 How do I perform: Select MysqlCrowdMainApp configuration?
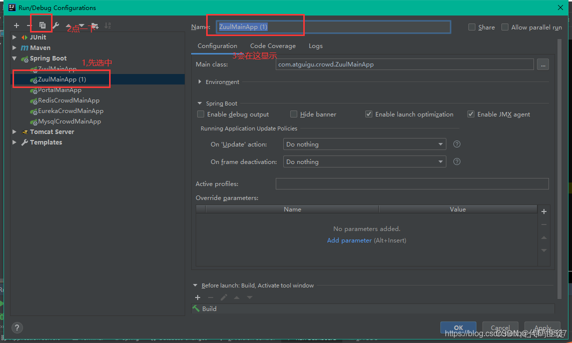coord(98,121)
